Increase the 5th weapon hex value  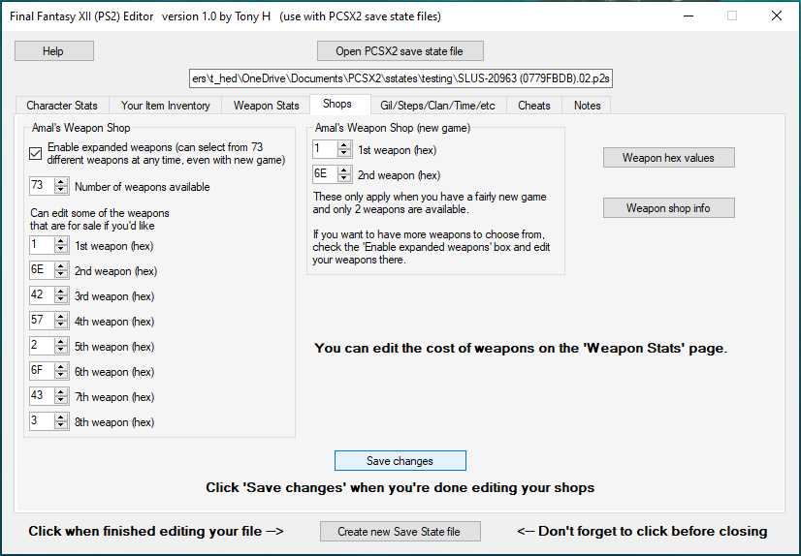61,342
